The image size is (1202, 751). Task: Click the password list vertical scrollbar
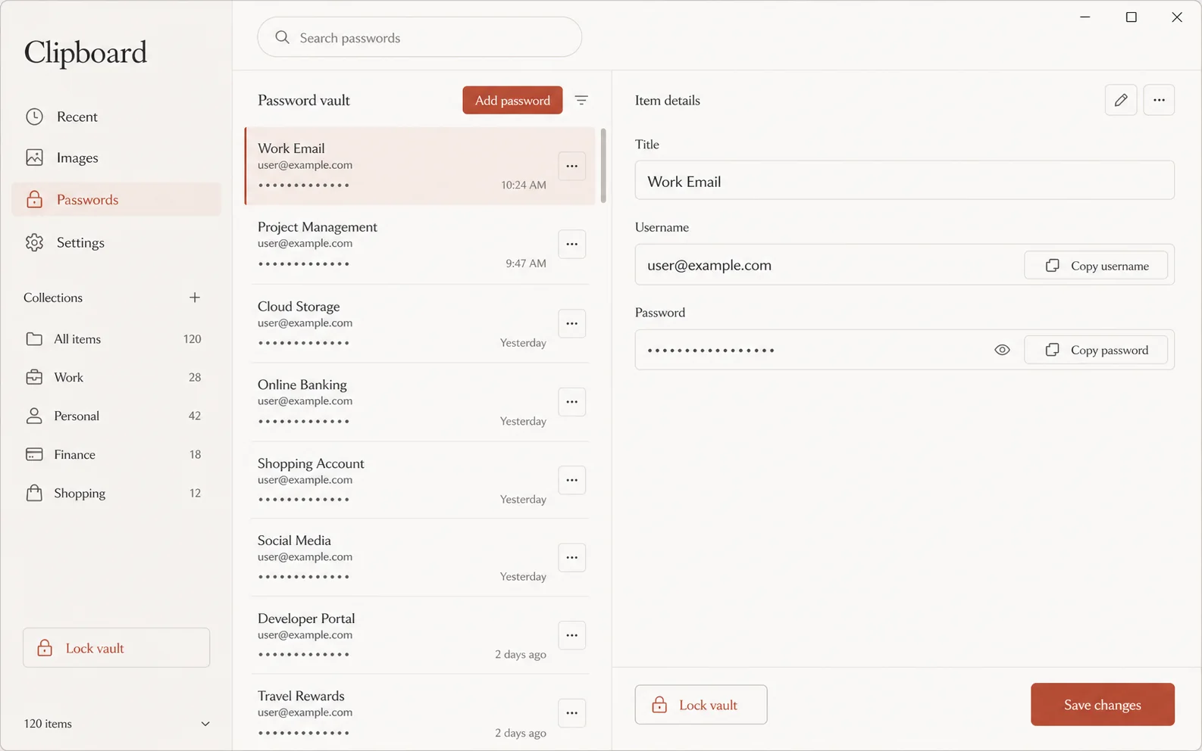pyautogui.click(x=603, y=166)
